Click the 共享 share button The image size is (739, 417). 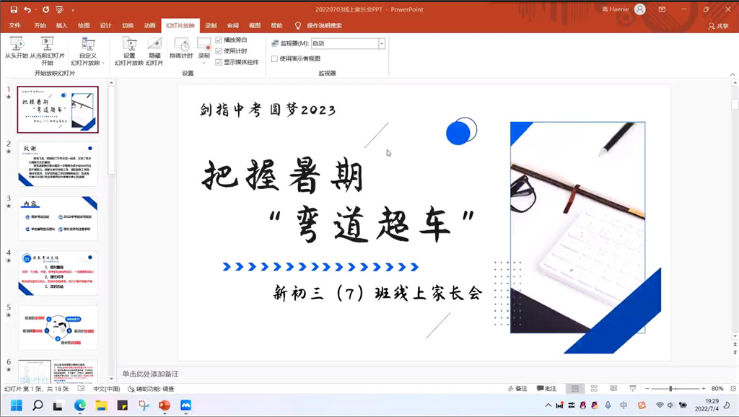coord(717,26)
